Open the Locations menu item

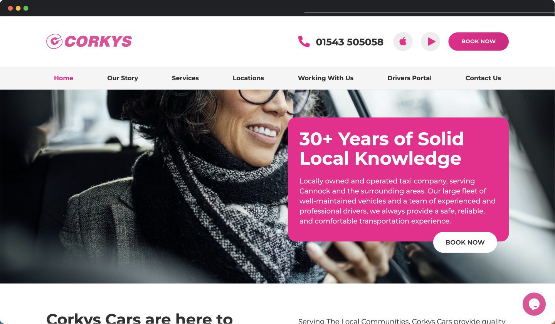click(x=248, y=78)
